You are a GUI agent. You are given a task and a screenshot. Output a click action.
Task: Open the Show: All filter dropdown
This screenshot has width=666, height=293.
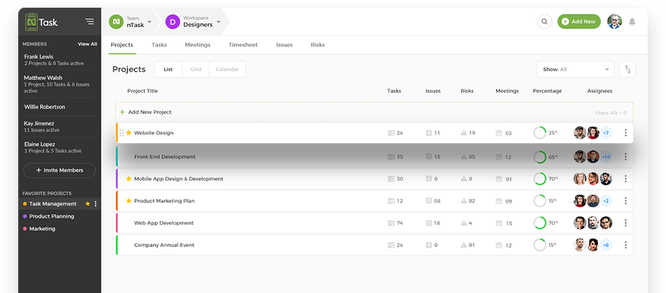[x=575, y=69]
